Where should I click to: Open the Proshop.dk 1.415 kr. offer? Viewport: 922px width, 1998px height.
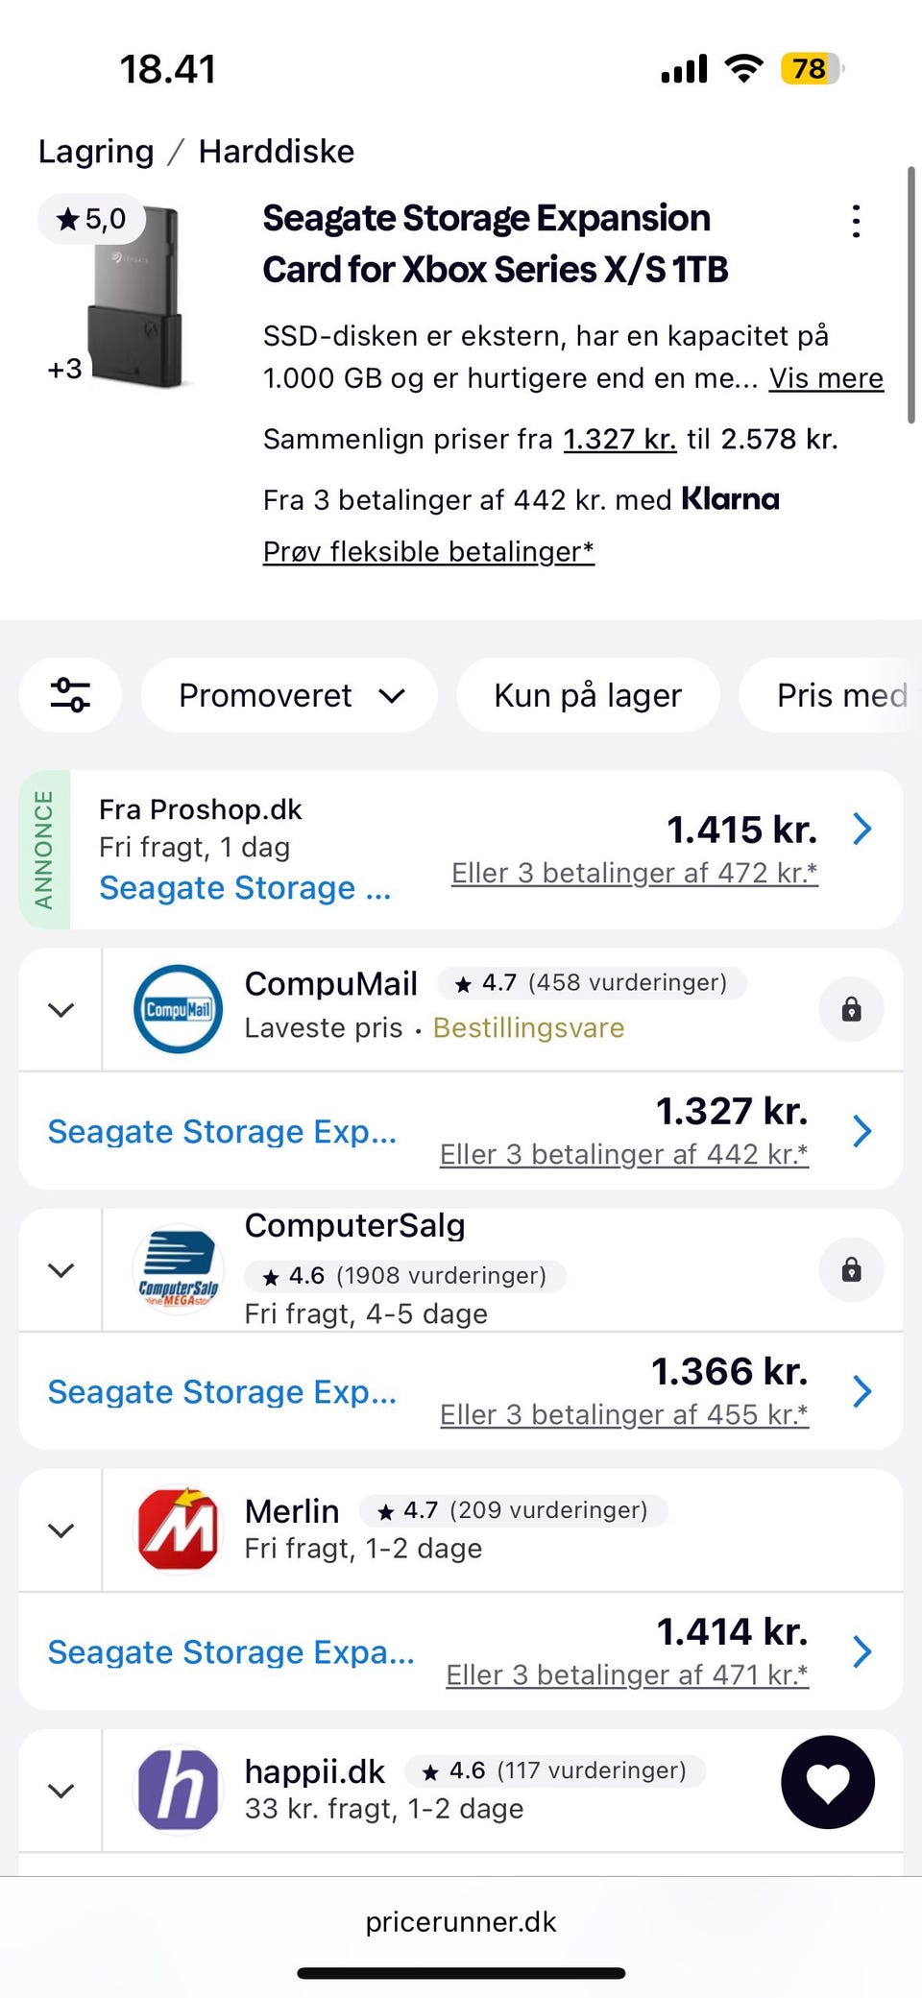(x=741, y=830)
